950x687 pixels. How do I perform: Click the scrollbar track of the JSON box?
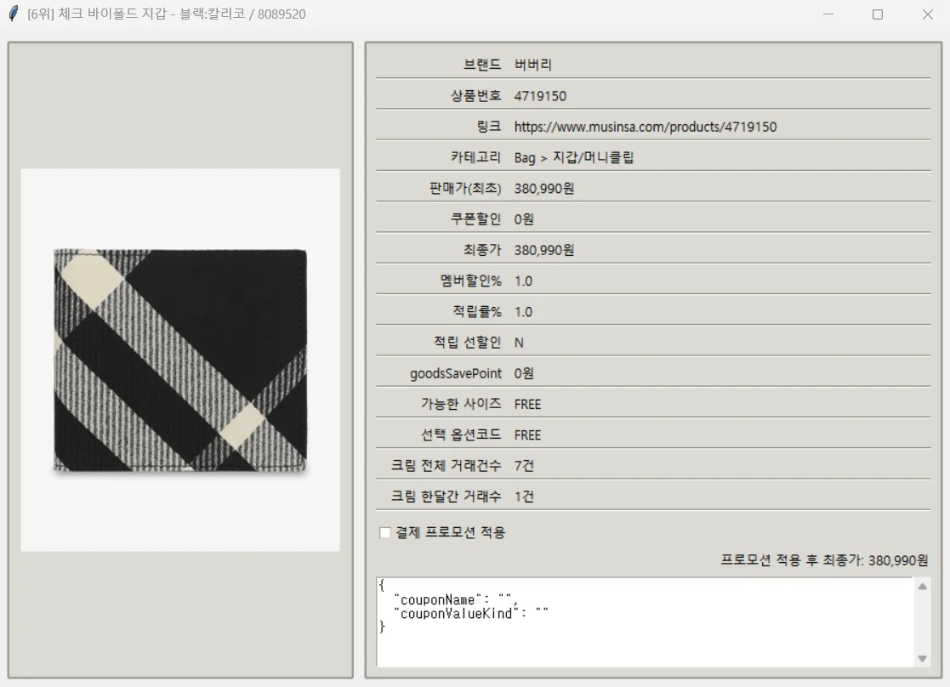922,621
